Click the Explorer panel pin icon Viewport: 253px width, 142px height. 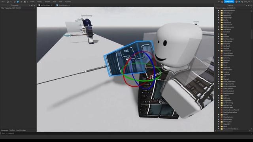(249, 5)
